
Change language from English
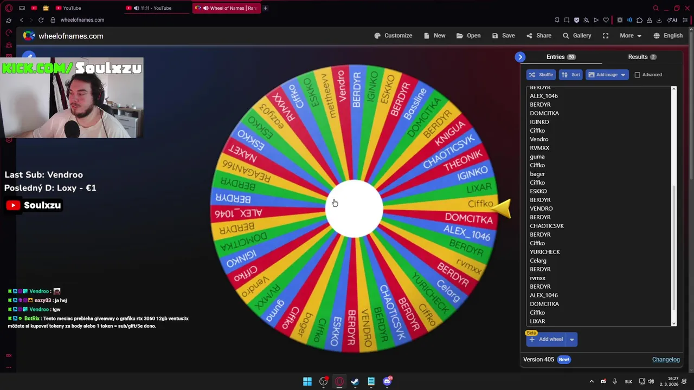pos(668,36)
